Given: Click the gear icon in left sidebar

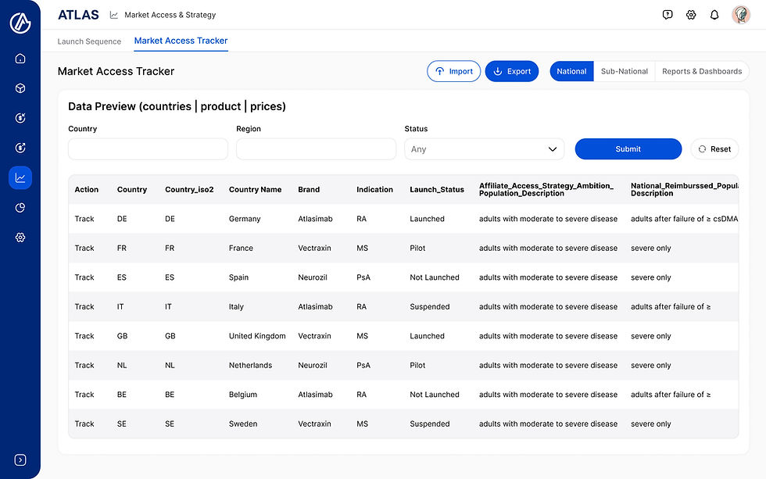Looking at the screenshot, I should pyautogui.click(x=20, y=238).
